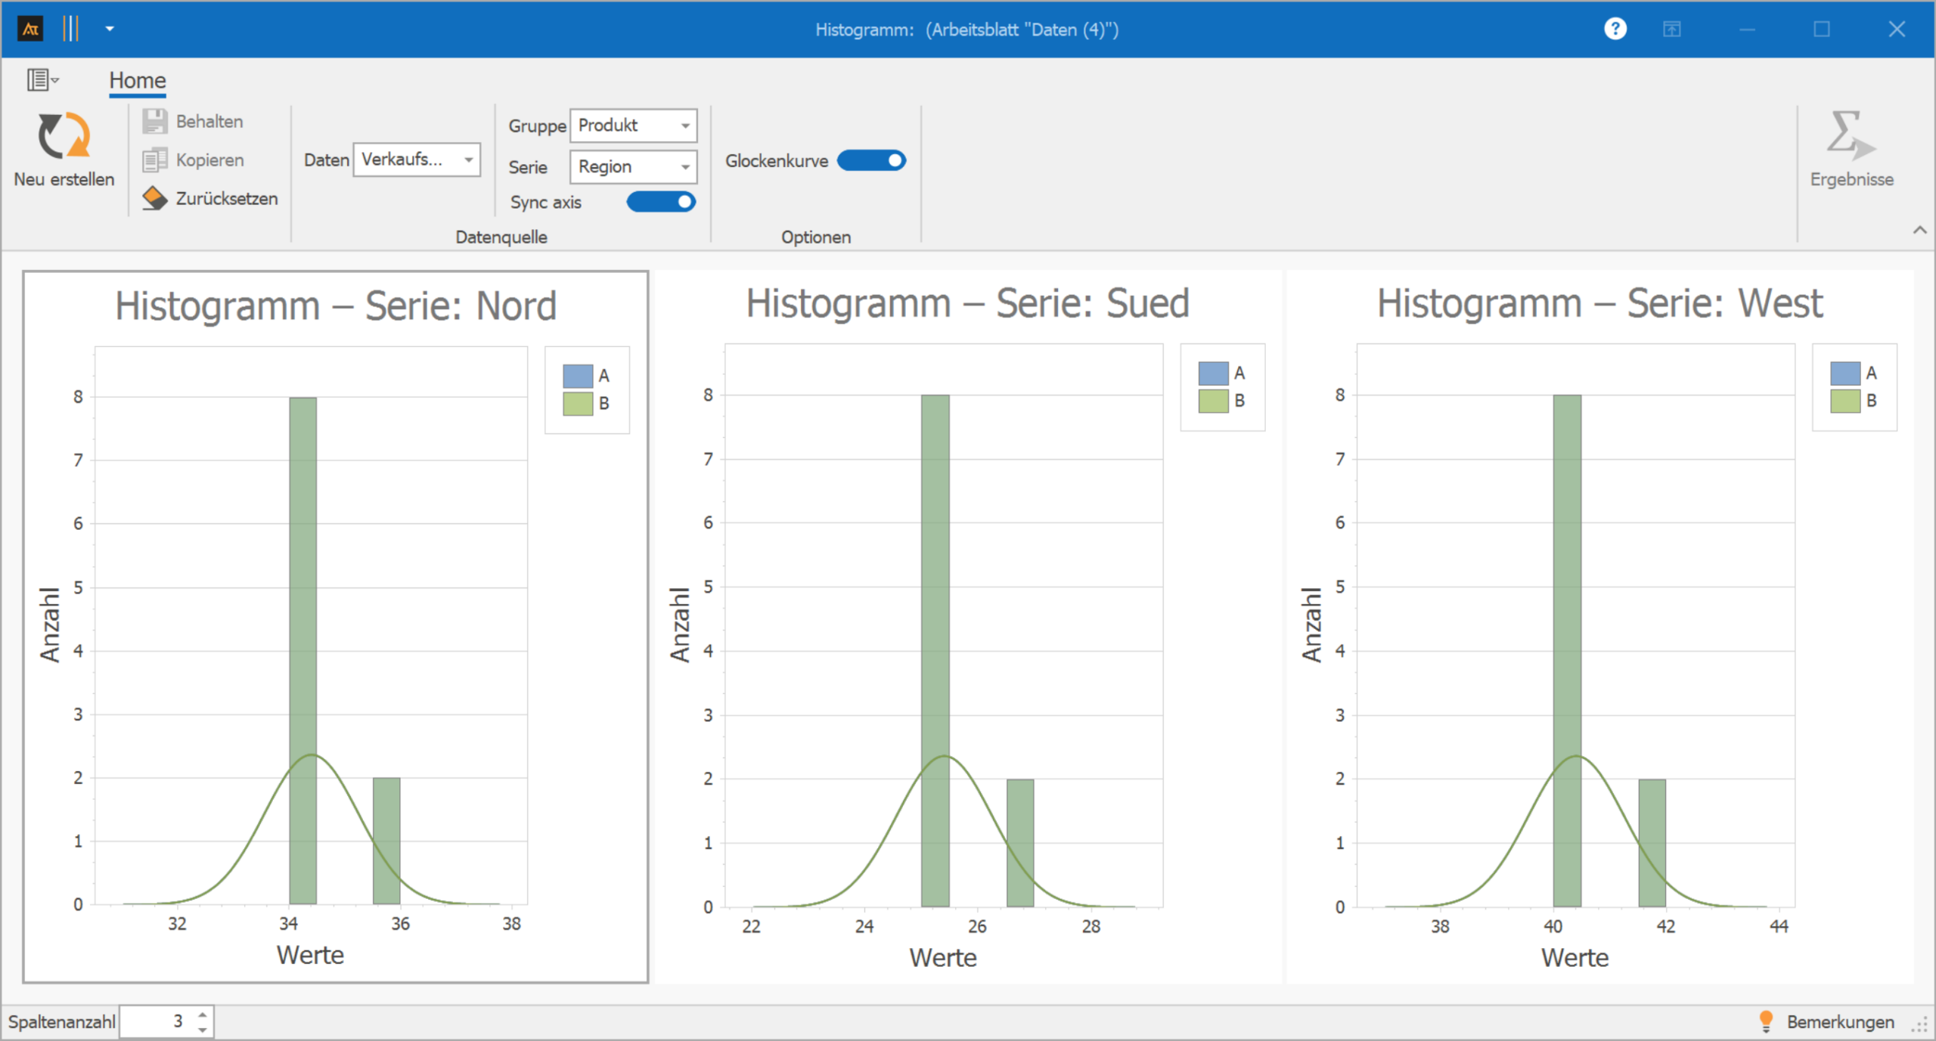The image size is (1936, 1041).
Task: Click the ribbon display options icon in title bar
Action: coord(1671,29)
